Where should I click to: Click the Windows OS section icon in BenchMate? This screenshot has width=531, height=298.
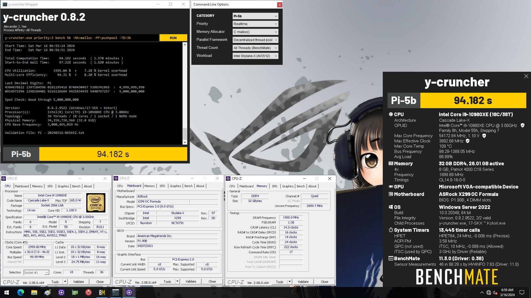click(x=391, y=207)
